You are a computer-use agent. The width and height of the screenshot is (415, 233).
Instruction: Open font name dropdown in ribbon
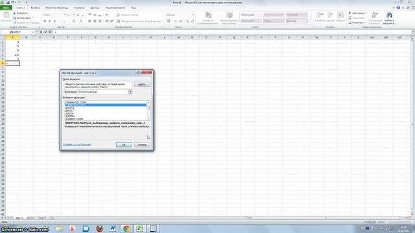coord(64,15)
